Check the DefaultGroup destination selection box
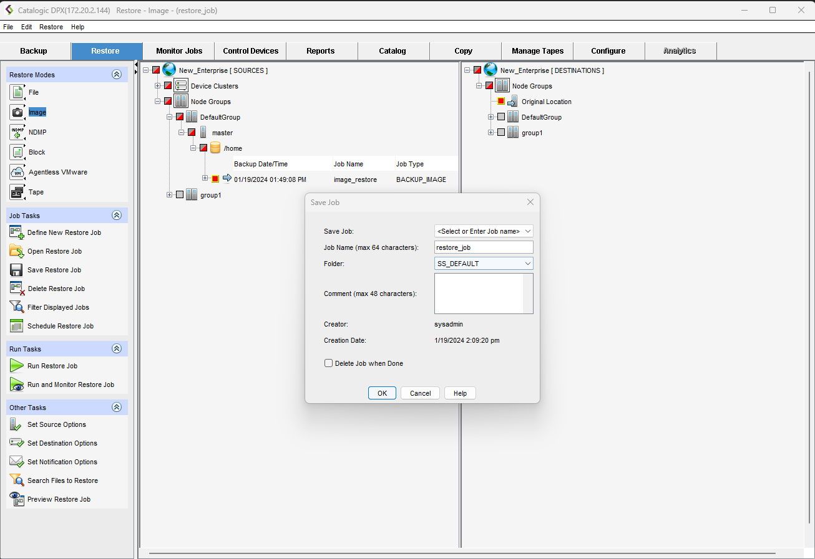 click(x=501, y=117)
